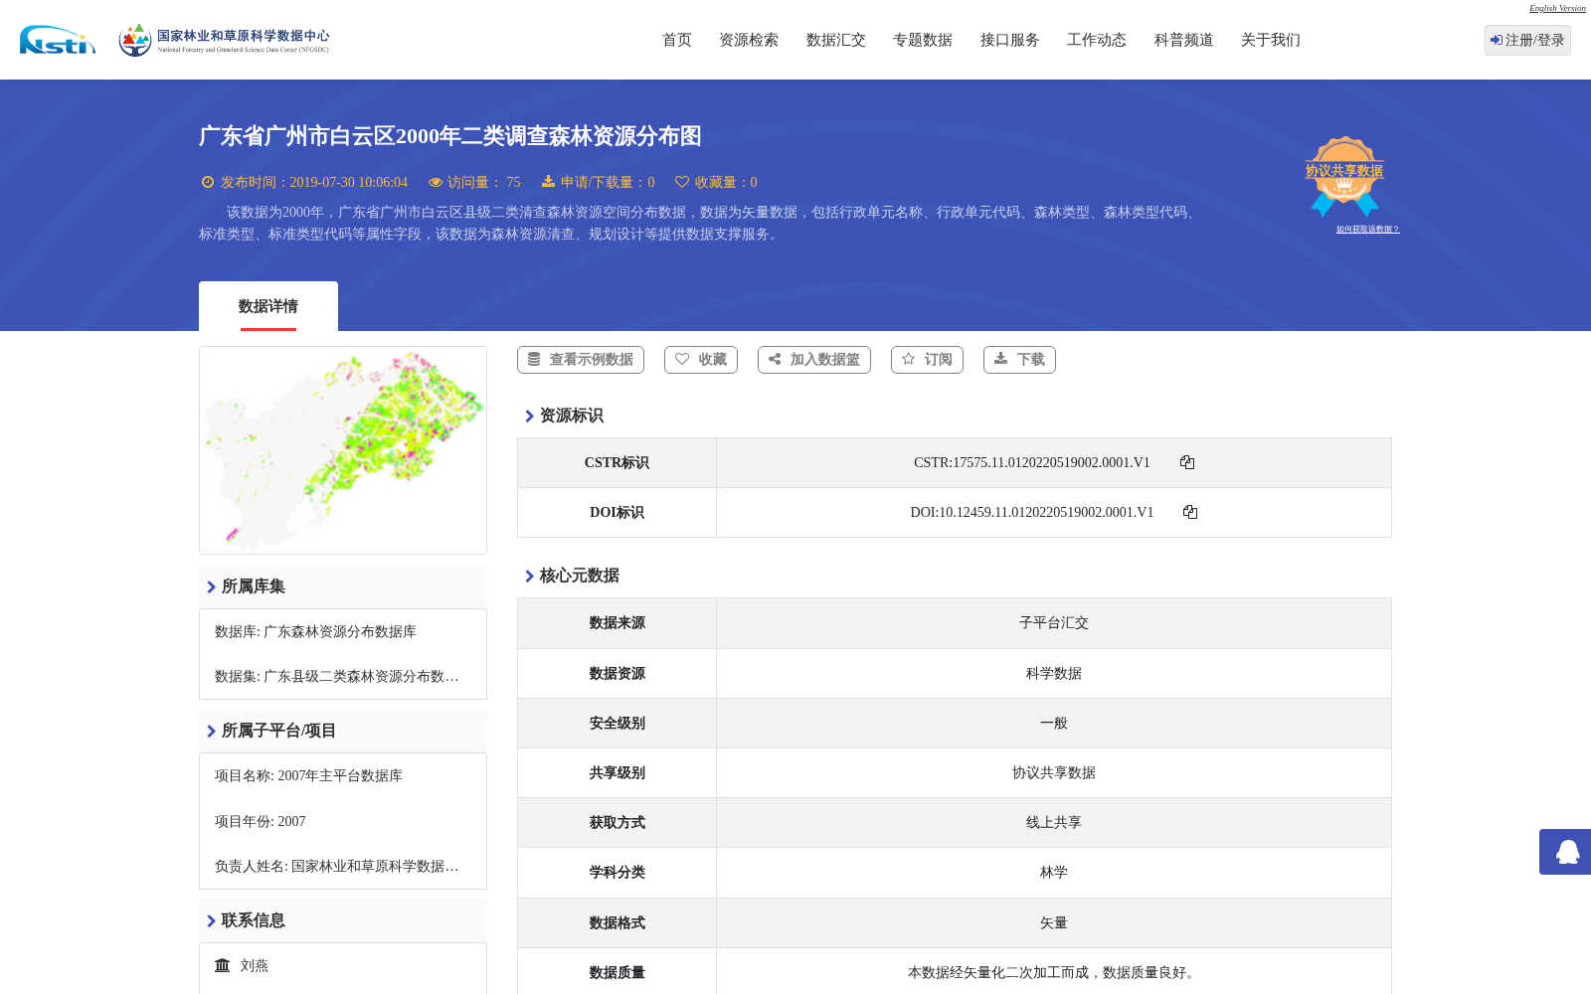
Task: Open the 科普频道 menu item
Action: point(1184,40)
